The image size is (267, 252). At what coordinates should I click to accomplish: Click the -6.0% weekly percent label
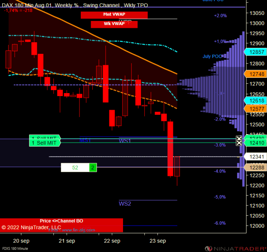pyautogui.click(x=220, y=223)
